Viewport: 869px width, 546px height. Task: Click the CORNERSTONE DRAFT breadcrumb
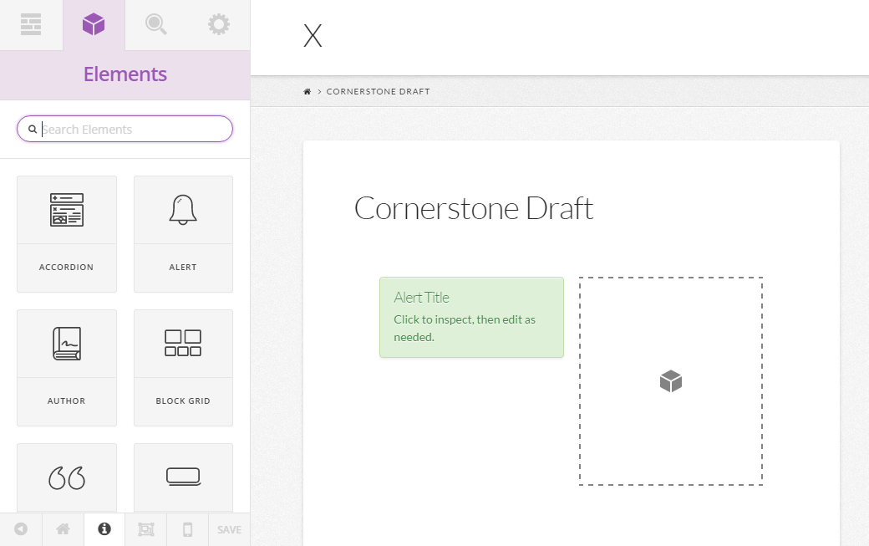coord(378,91)
